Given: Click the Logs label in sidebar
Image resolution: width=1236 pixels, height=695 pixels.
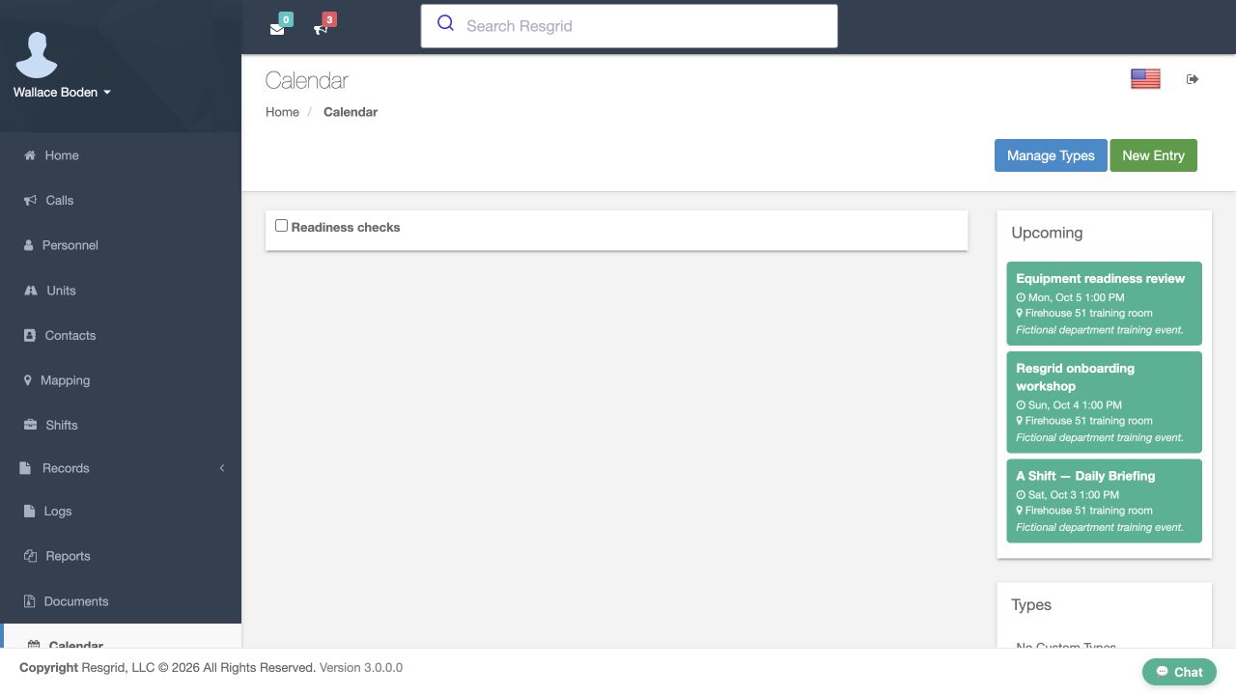Looking at the screenshot, I should pos(58,512).
